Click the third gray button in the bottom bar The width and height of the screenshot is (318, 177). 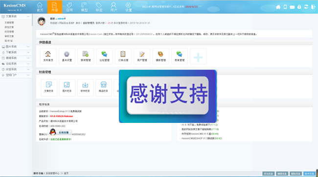pos(295,174)
